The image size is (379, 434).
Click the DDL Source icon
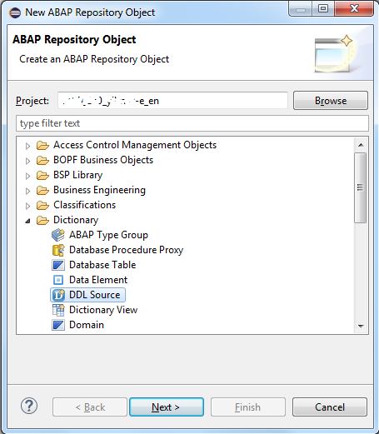(58, 295)
